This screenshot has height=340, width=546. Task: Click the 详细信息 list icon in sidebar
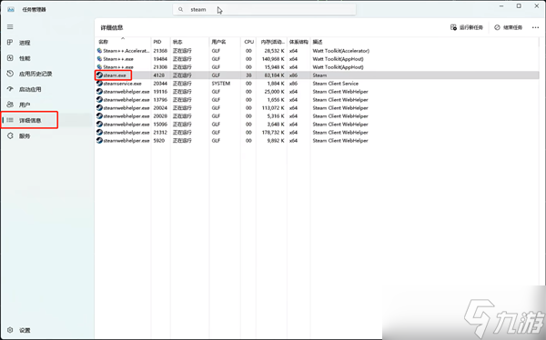pos(10,120)
